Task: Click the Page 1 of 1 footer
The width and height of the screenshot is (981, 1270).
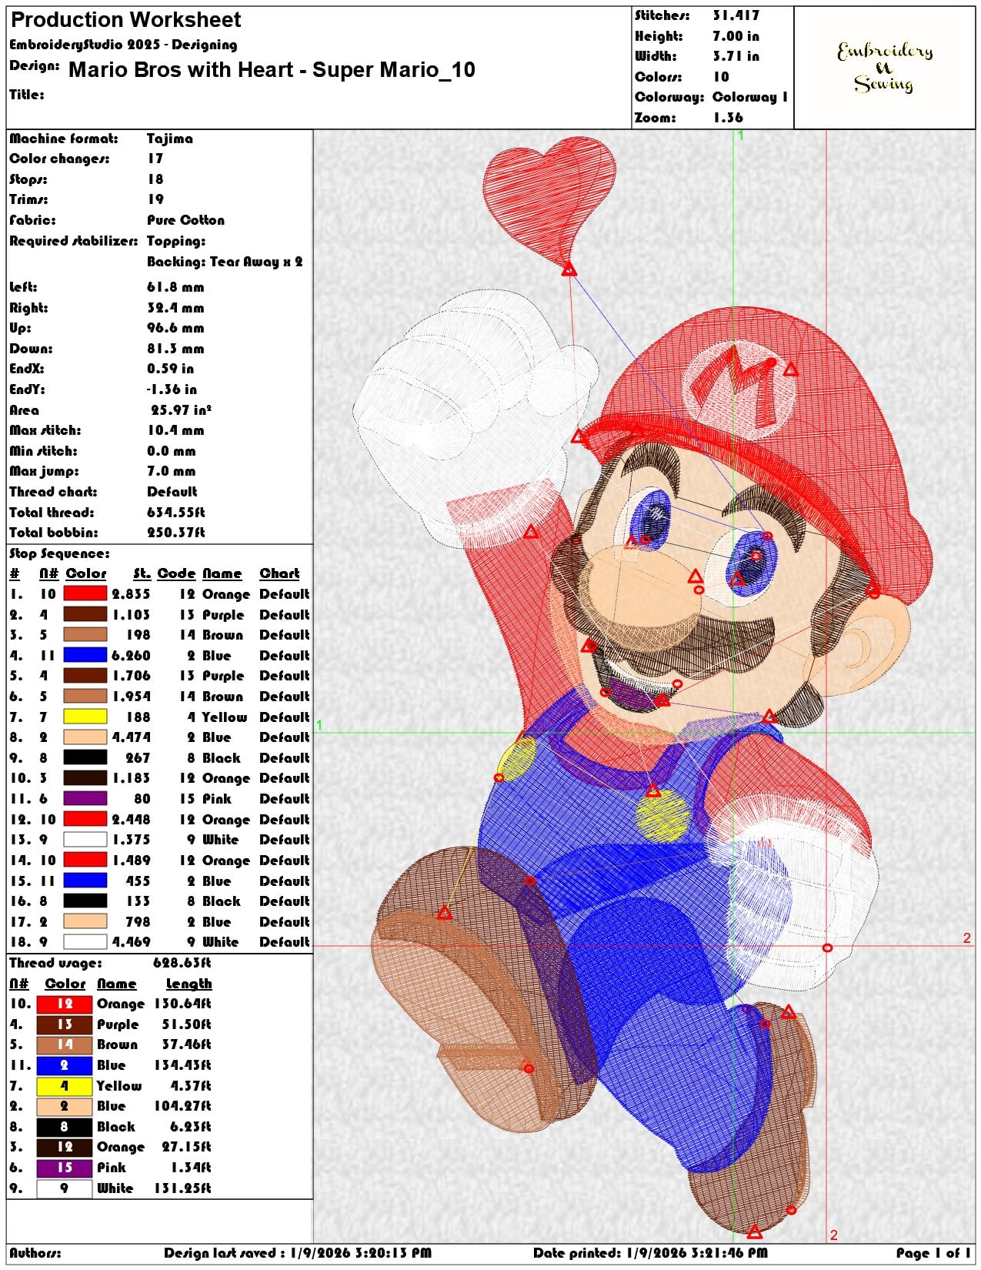Action: pos(933,1253)
